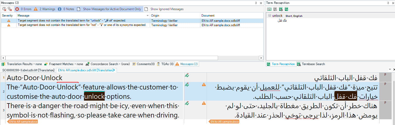395x125 pixels.
Task: Click highlighted "unlock" term in source segment 2
Action: tap(94, 96)
